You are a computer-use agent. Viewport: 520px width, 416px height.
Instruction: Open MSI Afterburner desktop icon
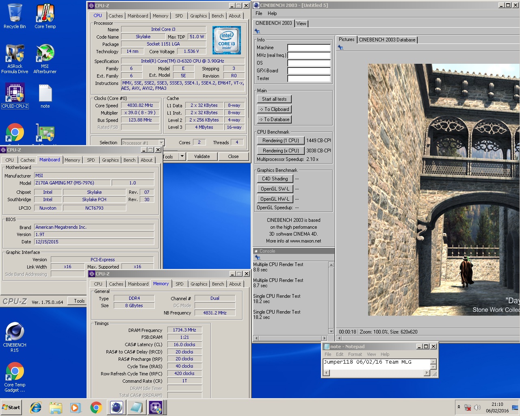coord(45,59)
